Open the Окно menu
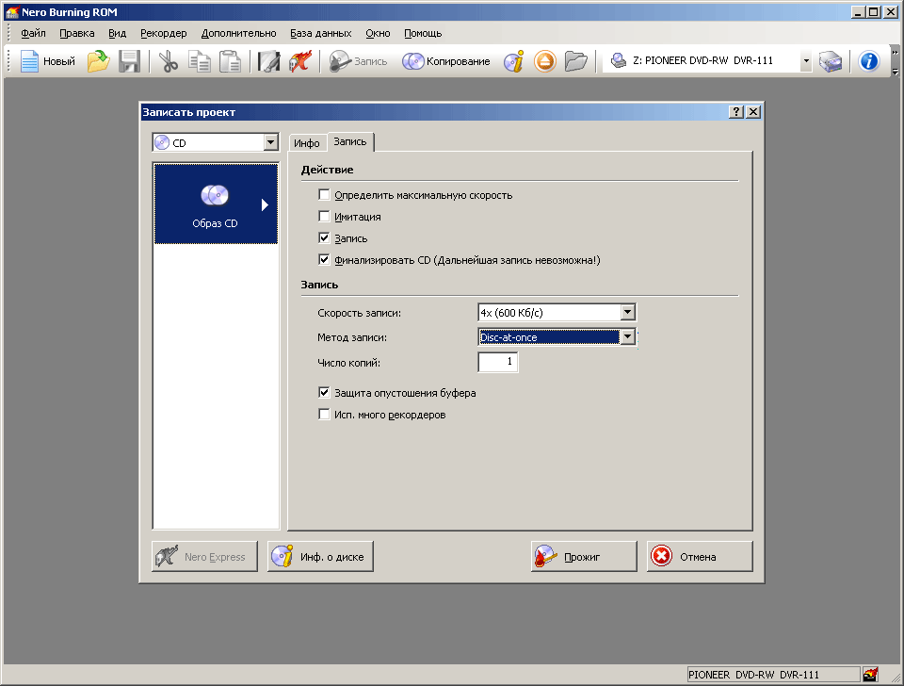This screenshot has width=904, height=686. click(x=378, y=33)
